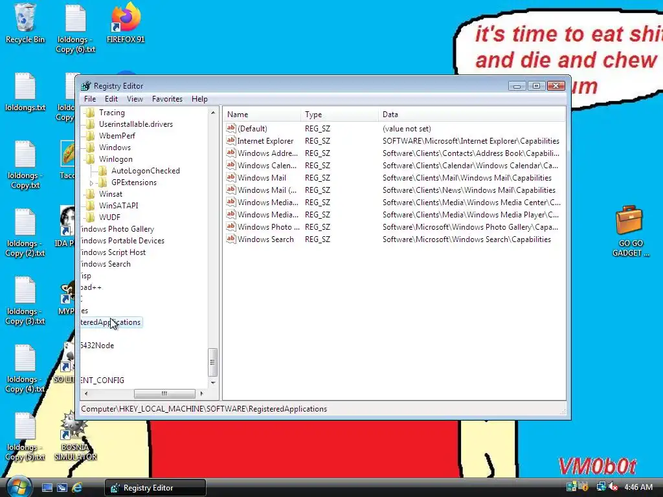Click Show Desktop in quick launch
The width and height of the screenshot is (663, 497).
(x=47, y=488)
